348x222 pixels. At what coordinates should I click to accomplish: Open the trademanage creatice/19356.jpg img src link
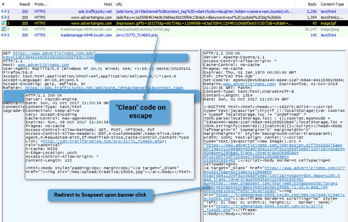tap(274, 197)
